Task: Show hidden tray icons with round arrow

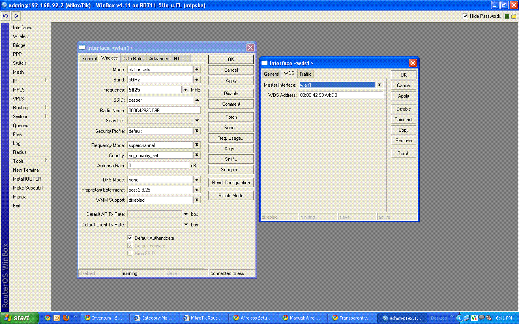Action: pos(459,318)
